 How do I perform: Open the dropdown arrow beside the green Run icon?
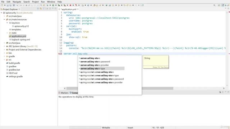click(x=56, y=5)
